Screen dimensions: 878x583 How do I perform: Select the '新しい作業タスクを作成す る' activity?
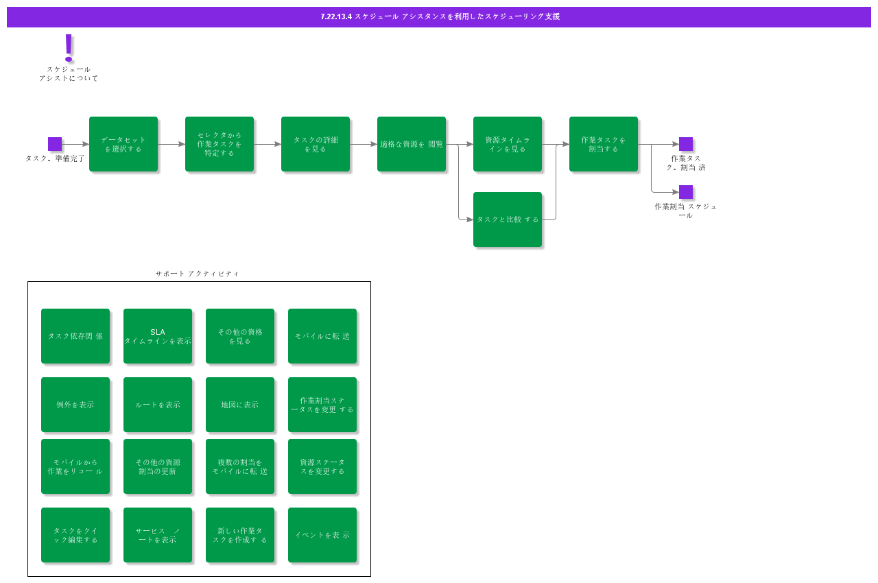pos(240,535)
